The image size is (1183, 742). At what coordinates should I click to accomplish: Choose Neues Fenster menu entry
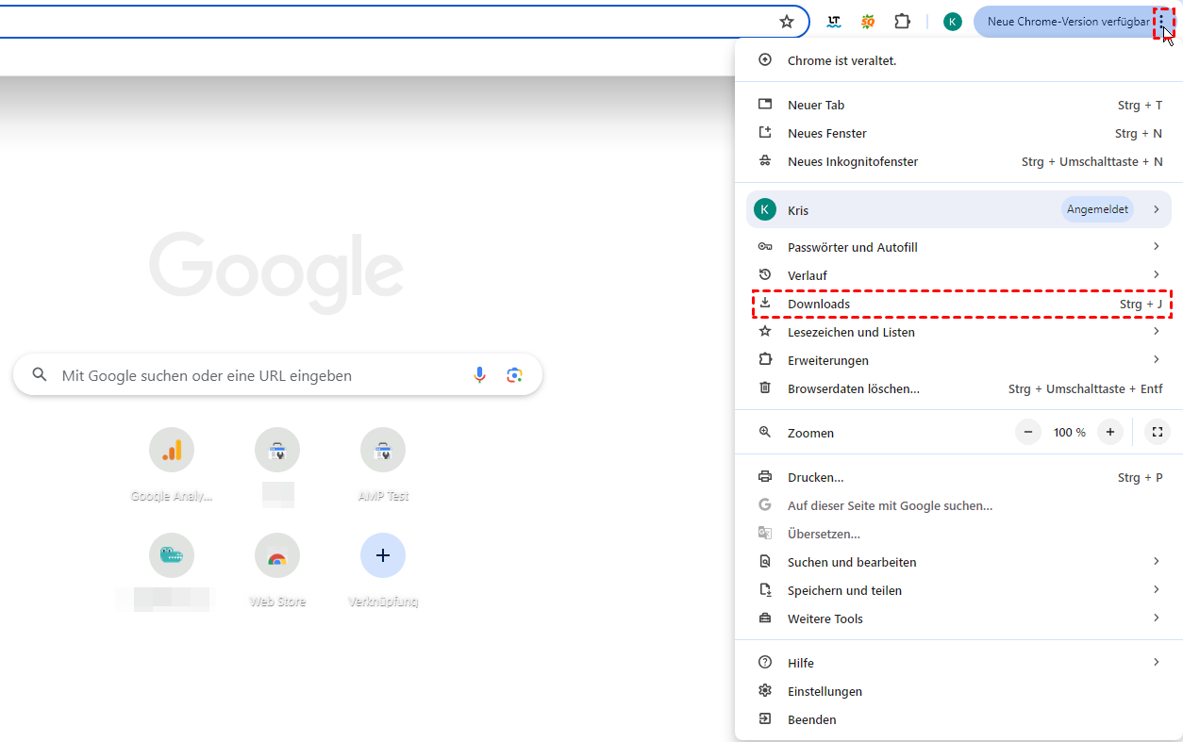coord(958,133)
